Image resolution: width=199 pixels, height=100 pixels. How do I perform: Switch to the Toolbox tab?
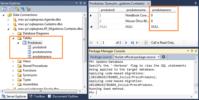tap(37, 96)
